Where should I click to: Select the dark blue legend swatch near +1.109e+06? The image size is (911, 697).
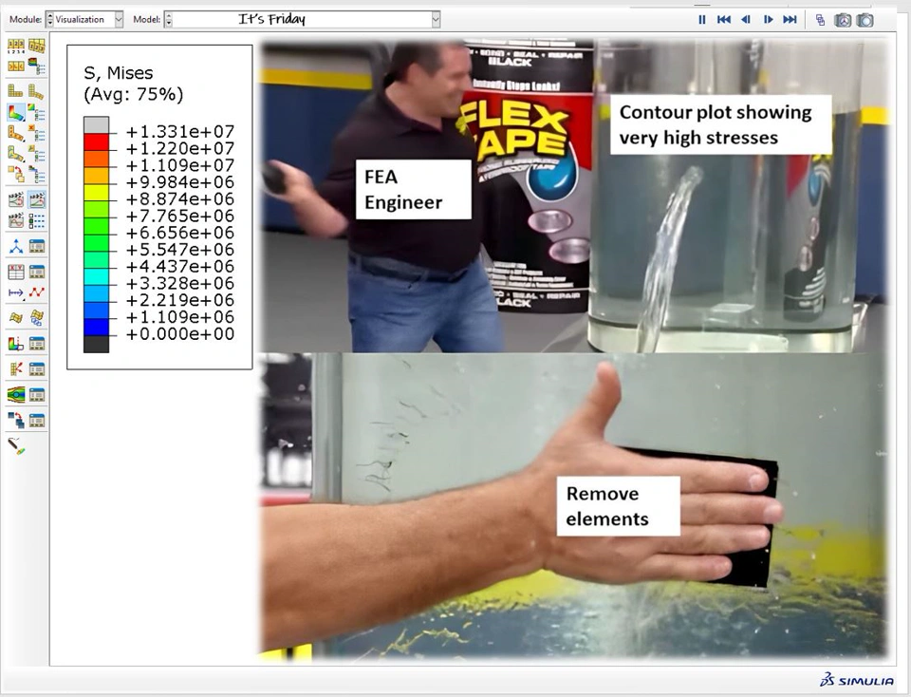coord(97,328)
